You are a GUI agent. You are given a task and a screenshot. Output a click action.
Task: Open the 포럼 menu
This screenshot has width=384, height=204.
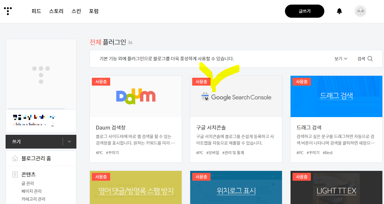(x=94, y=11)
